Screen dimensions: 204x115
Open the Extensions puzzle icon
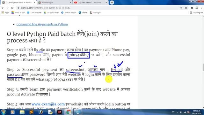click(x=192, y=8)
